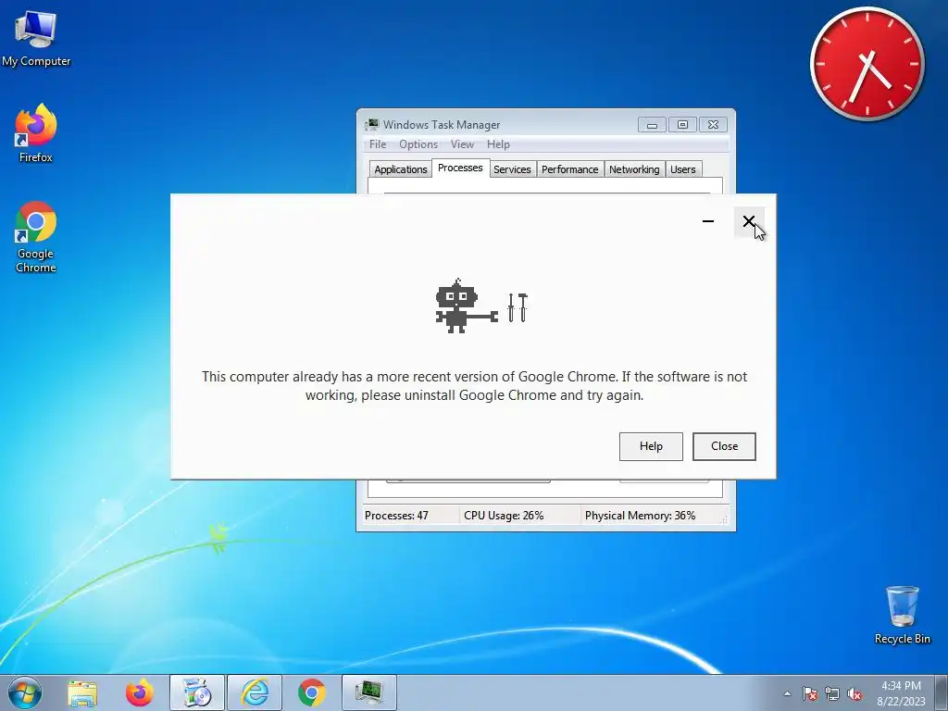The height and width of the screenshot is (711, 948).
Task: Click the muted volume tray icon
Action: click(x=854, y=693)
